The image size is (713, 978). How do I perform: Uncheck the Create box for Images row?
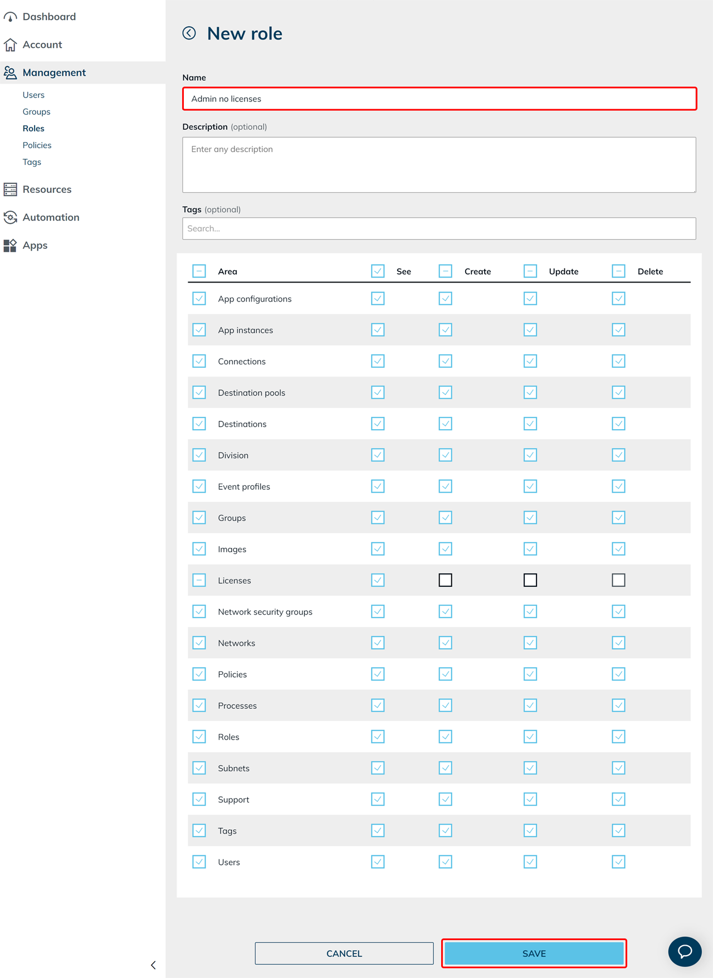tap(445, 549)
